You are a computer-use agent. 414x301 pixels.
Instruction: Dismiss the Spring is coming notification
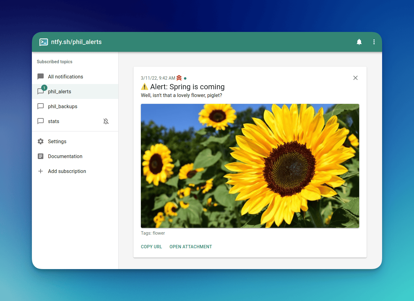pyautogui.click(x=355, y=78)
